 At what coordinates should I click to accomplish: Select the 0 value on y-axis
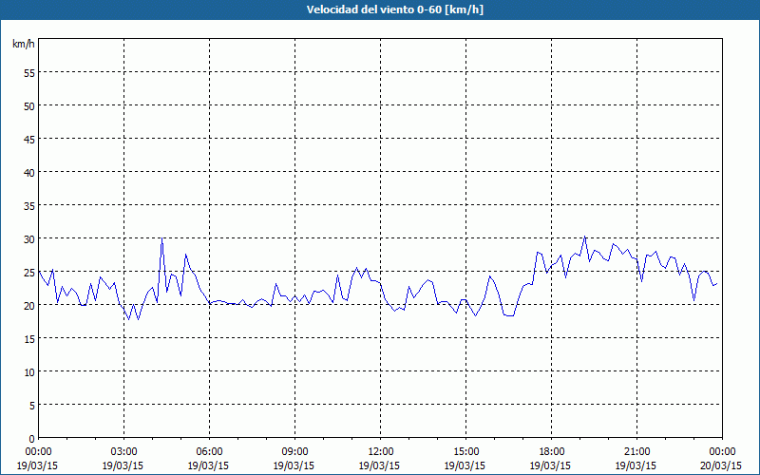coord(32,439)
